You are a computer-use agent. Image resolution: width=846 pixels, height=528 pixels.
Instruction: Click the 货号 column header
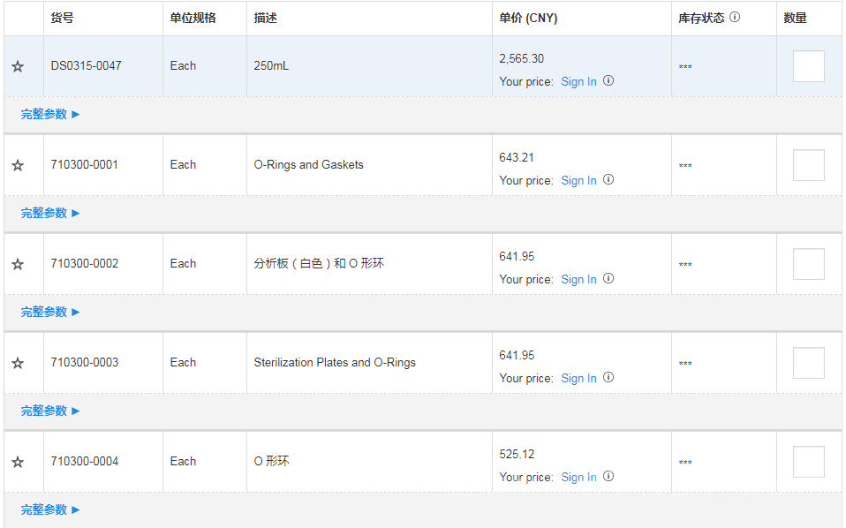point(62,18)
